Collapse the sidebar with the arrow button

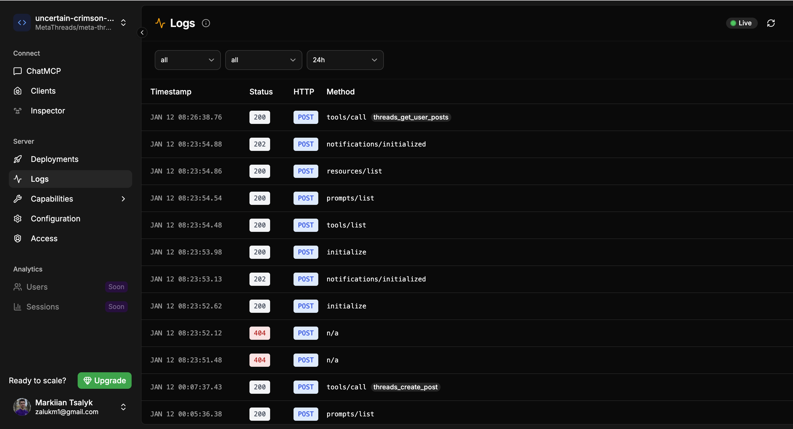(x=142, y=32)
